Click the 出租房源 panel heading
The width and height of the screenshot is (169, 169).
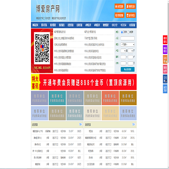coord(88,125)
